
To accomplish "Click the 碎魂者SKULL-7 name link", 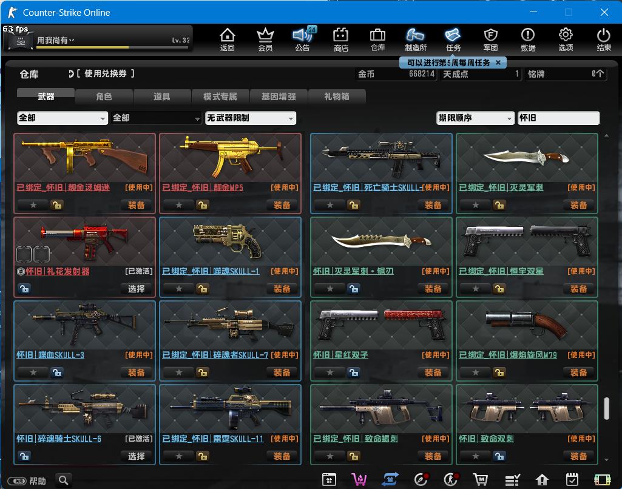I will click(215, 355).
